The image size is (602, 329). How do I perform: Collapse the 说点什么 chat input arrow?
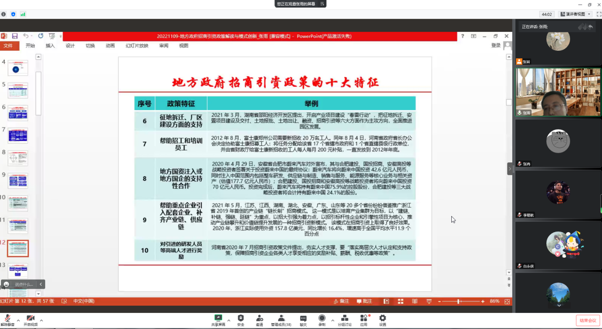click(x=41, y=284)
